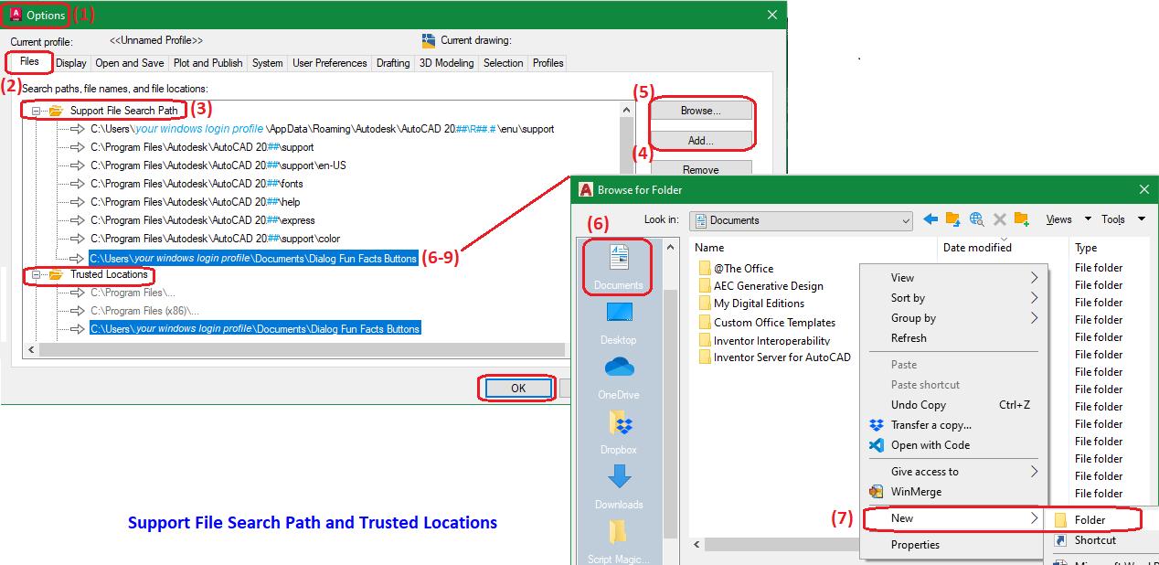
Task: Click the Browse... button
Action: pos(700,111)
